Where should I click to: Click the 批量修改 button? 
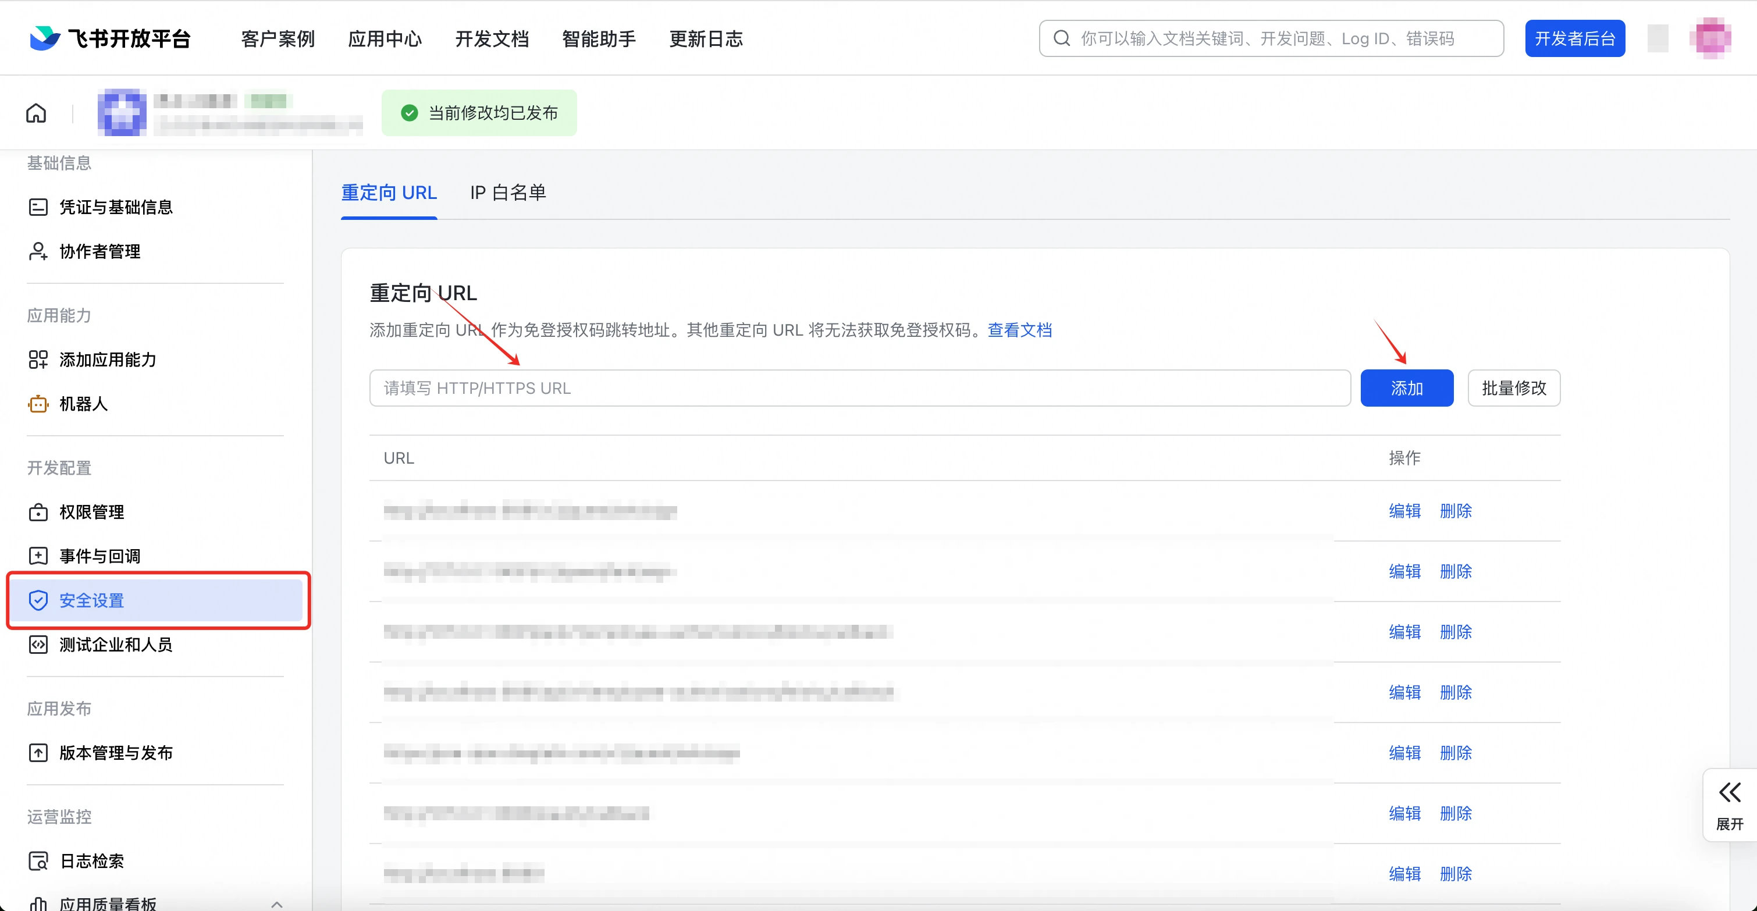pos(1513,388)
